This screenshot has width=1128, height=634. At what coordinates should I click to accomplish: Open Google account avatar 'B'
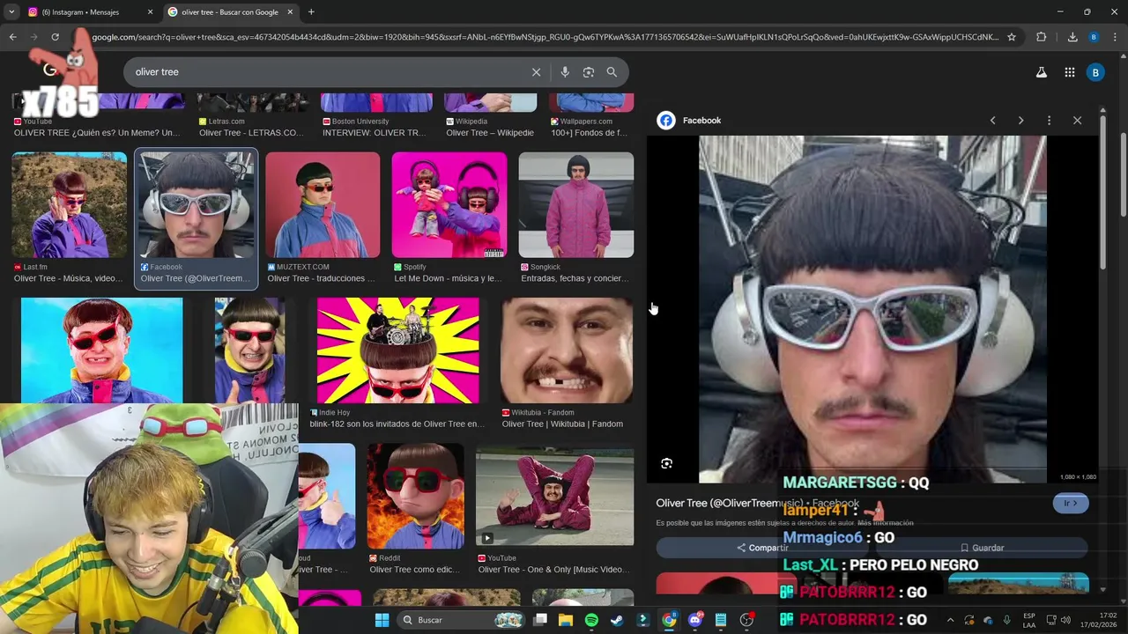[1095, 72]
